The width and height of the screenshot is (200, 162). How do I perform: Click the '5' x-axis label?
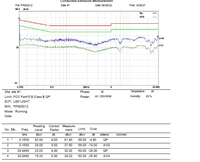click(x=111, y=87)
